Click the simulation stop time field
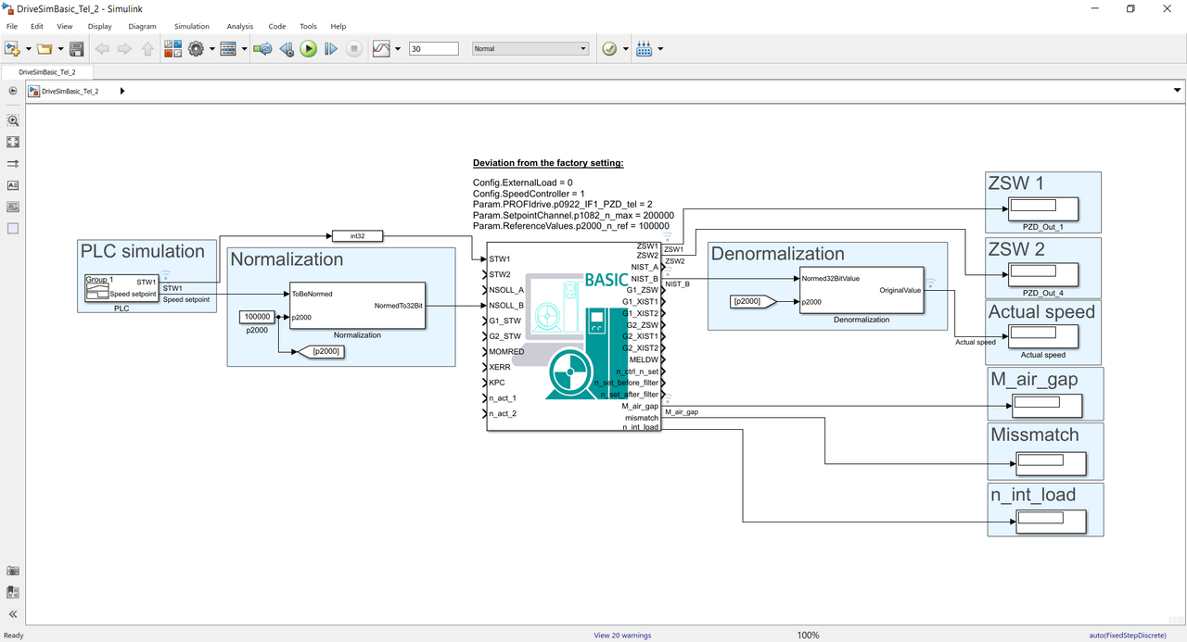This screenshot has width=1187, height=642. pos(434,49)
